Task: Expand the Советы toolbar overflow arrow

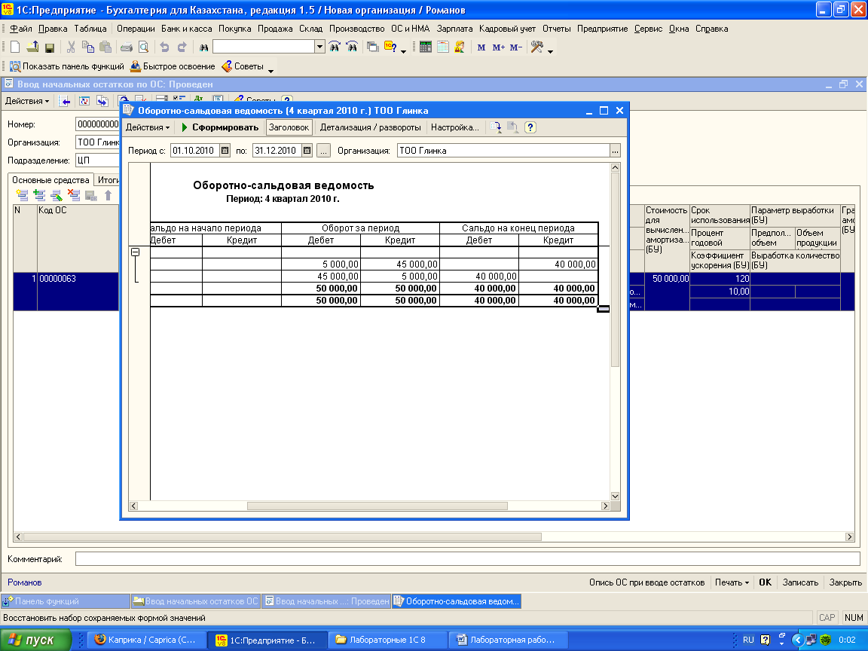Action: tap(270, 70)
